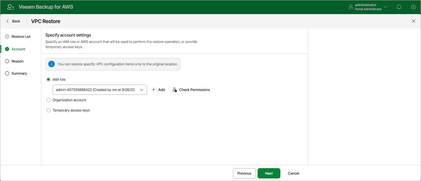The image size is (421, 181).
Task: Click the Check Permissions user icon
Action: point(175,90)
